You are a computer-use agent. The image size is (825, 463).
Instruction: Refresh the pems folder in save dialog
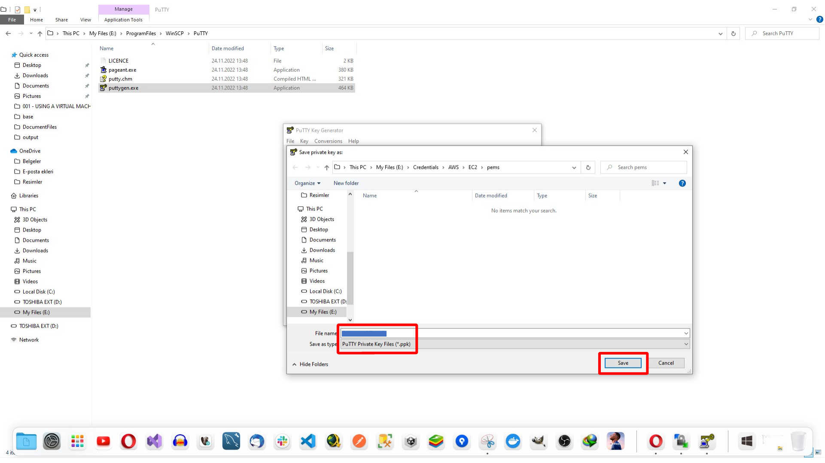pyautogui.click(x=588, y=168)
